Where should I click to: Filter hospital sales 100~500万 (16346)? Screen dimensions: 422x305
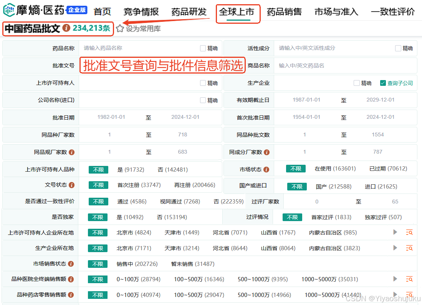point(199,279)
